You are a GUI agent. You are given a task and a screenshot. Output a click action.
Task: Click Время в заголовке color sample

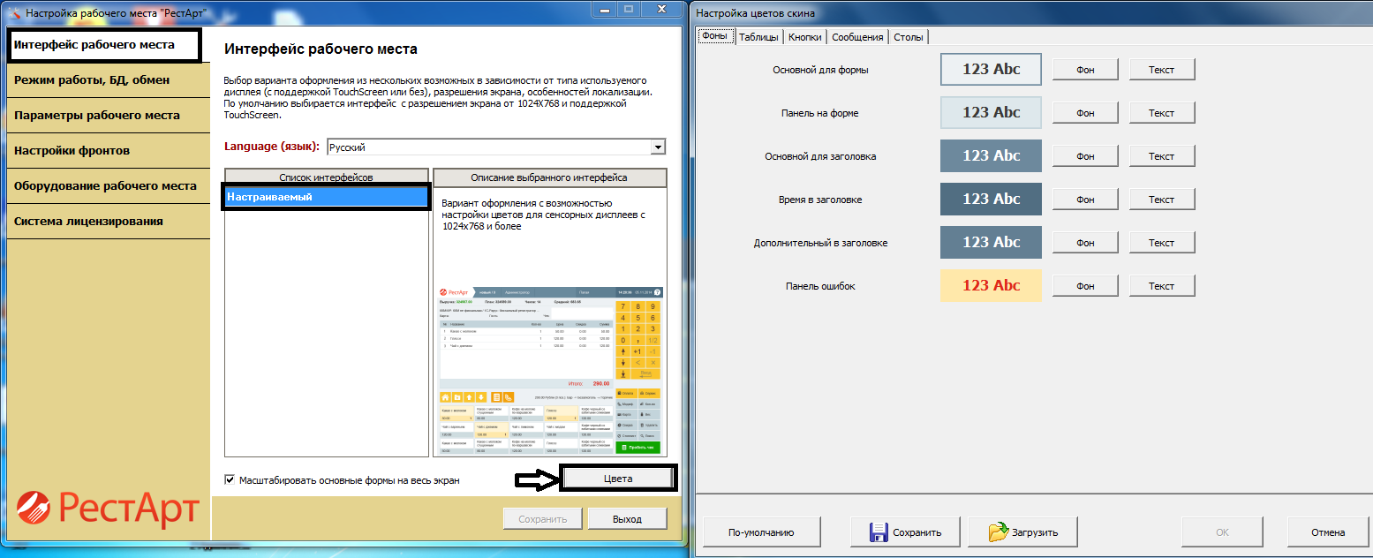coord(991,199)
